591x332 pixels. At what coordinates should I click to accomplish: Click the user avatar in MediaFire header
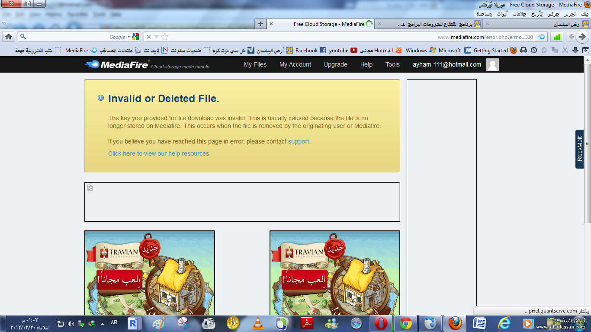click(492, 65)
